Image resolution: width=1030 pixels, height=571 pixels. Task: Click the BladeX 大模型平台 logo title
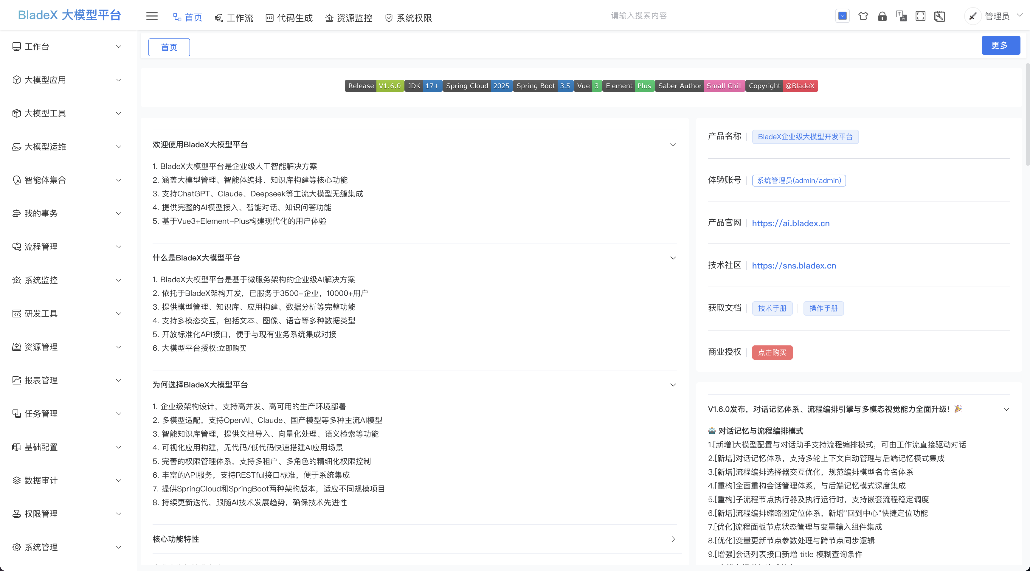69,15
